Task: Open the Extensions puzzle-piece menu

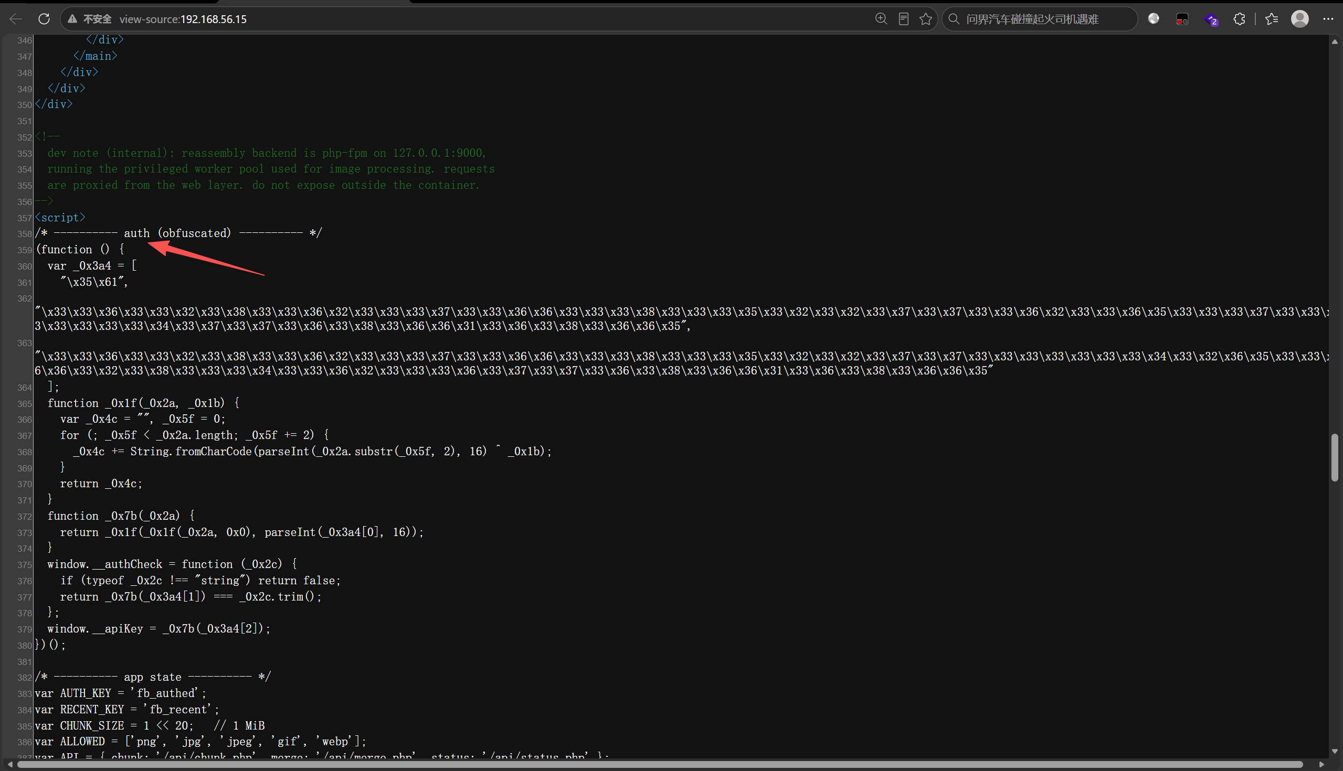Action: [1239, 19]
